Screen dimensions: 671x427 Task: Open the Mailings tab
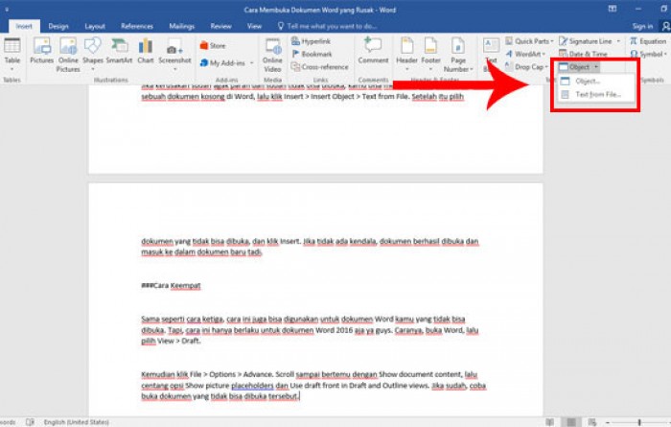coord(181,26)
